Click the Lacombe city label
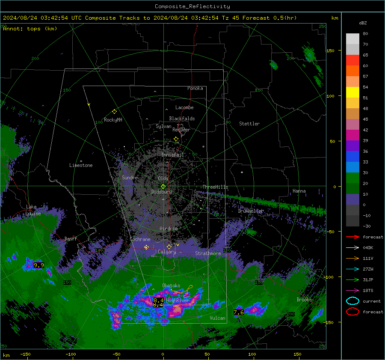 [184, 107]
